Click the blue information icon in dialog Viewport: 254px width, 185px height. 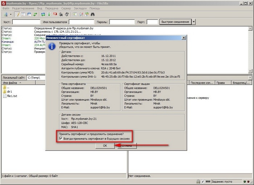click(x=52, y=46)
